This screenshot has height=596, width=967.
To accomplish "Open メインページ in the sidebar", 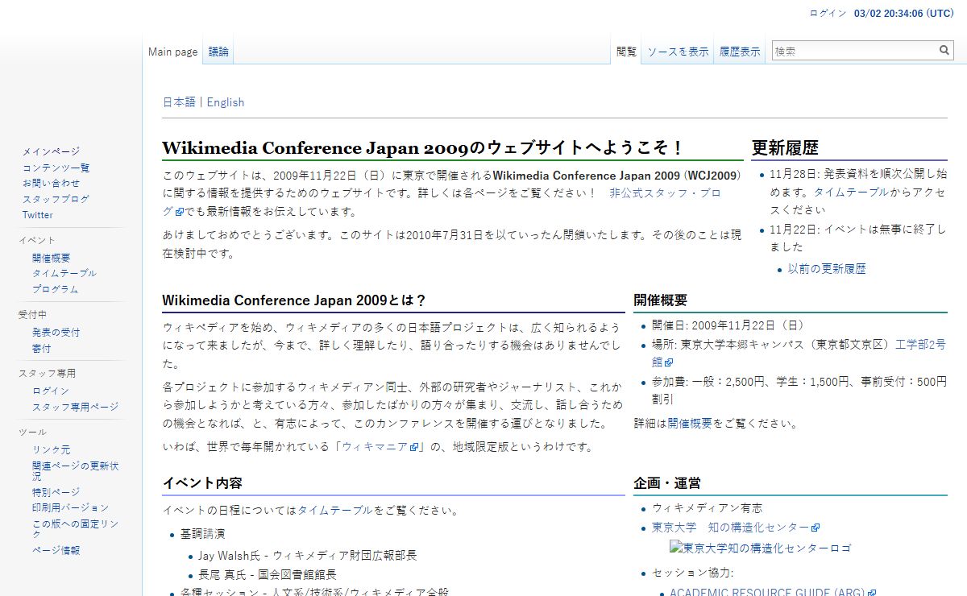I will point(51,151).
